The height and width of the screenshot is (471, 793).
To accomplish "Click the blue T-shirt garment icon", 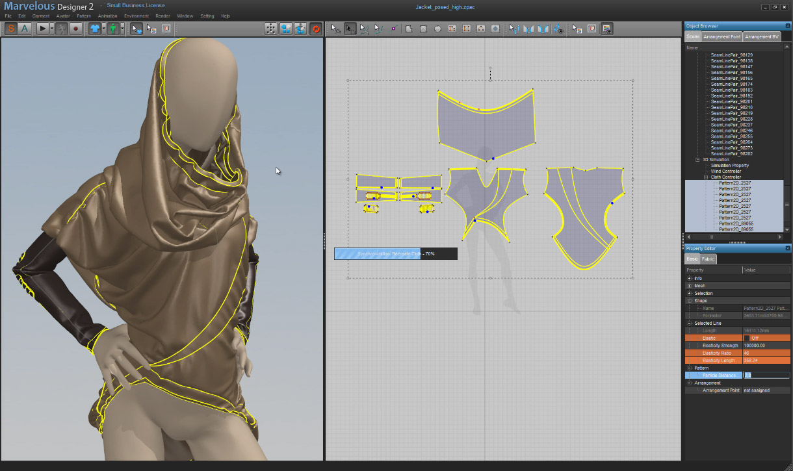I will [95, 29].
